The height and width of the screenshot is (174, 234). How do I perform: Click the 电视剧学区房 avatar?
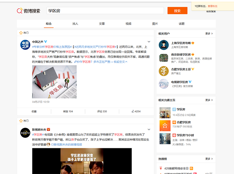164,84
